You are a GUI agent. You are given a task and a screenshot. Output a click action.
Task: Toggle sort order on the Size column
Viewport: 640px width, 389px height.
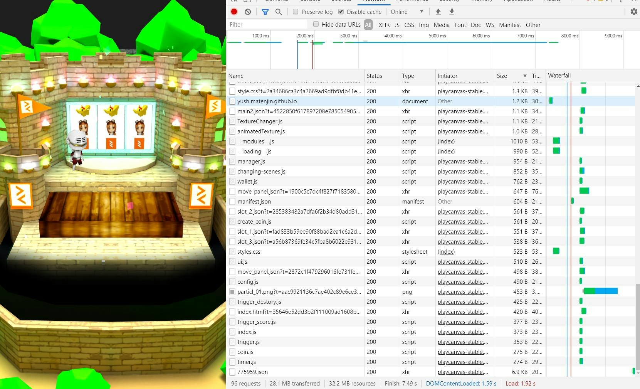pos(511,76)
